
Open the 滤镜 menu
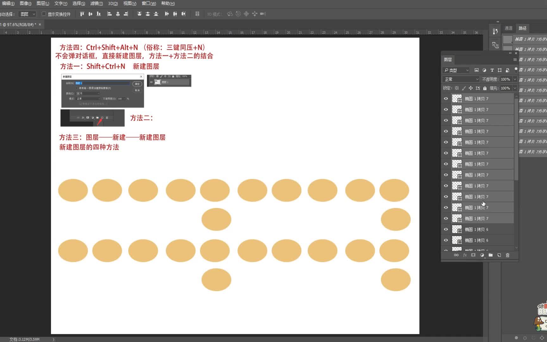coord(97,3)
